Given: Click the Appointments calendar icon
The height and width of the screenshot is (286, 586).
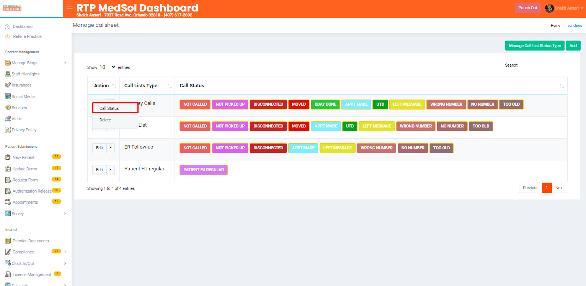Looking at the screenshot, I should (8, 202).
